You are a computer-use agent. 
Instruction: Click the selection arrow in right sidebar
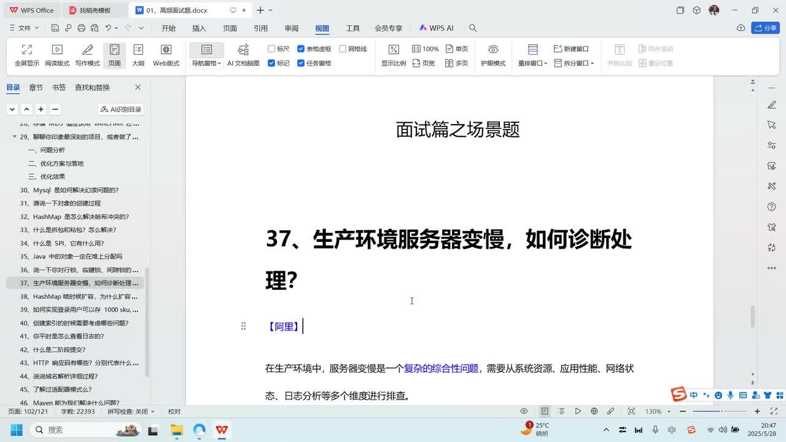[x=772, y=125]
